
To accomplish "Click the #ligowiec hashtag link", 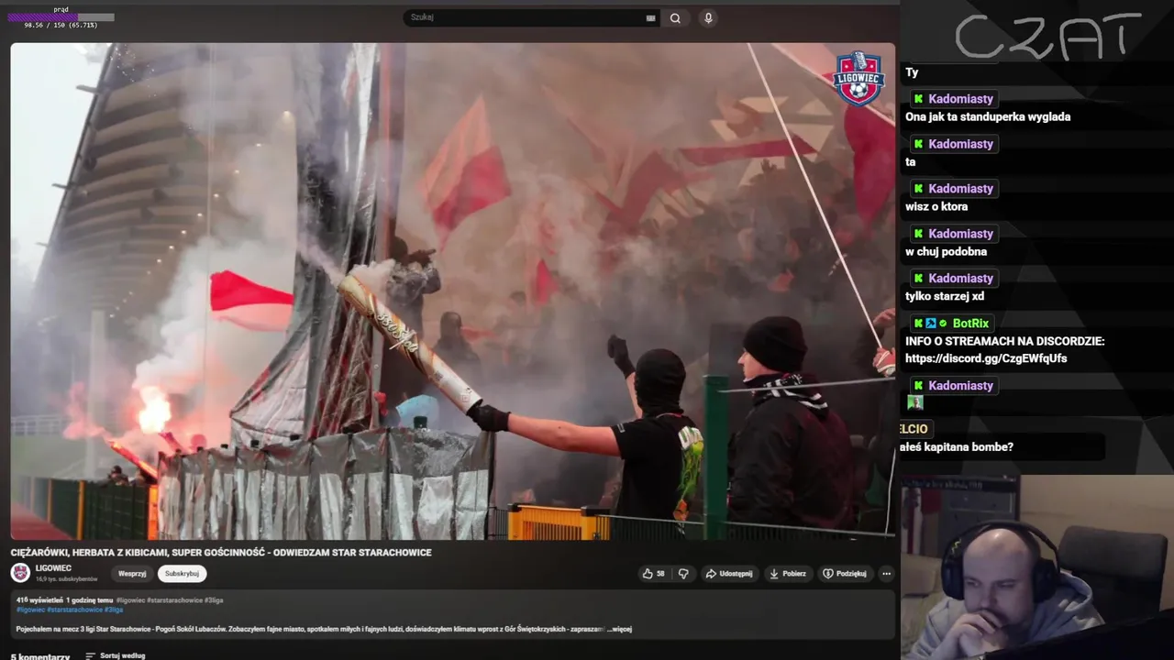I will click(x=30, y=610).
